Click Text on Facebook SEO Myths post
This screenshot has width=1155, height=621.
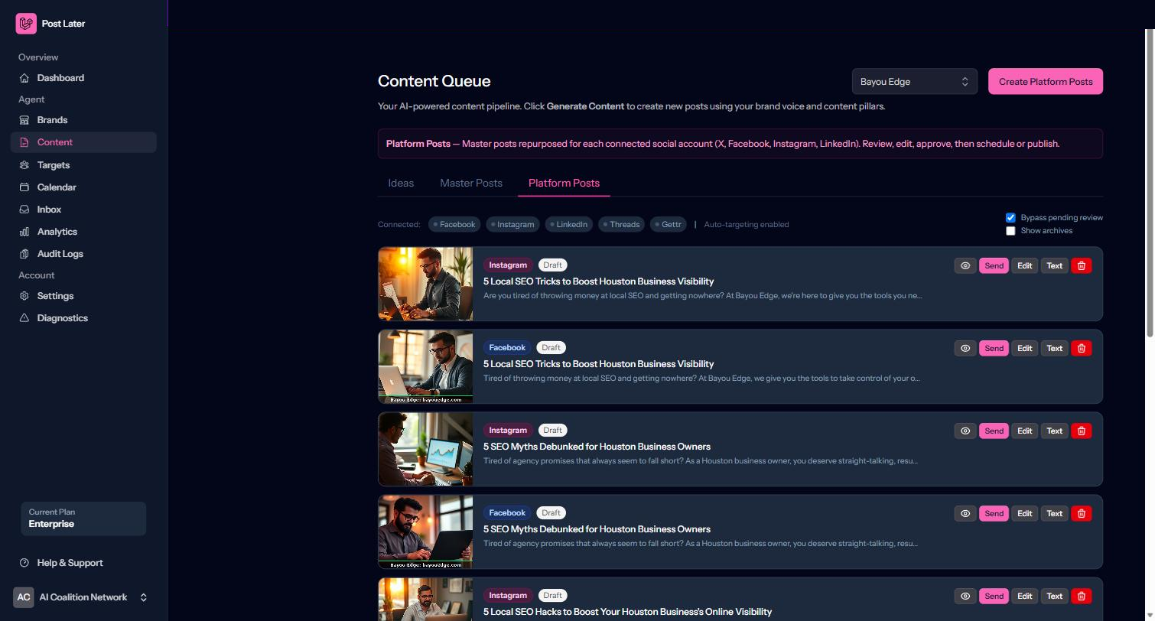click(1055, 513)
